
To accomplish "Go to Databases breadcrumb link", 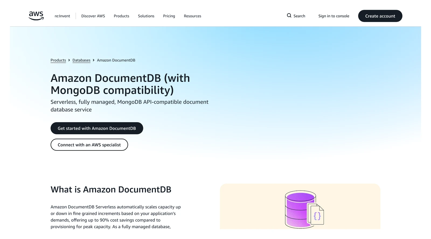I will pyautogui.click(x=81, y=60).
